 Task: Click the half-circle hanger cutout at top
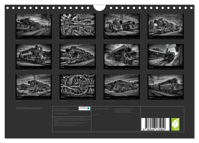[x=99, y=8]
